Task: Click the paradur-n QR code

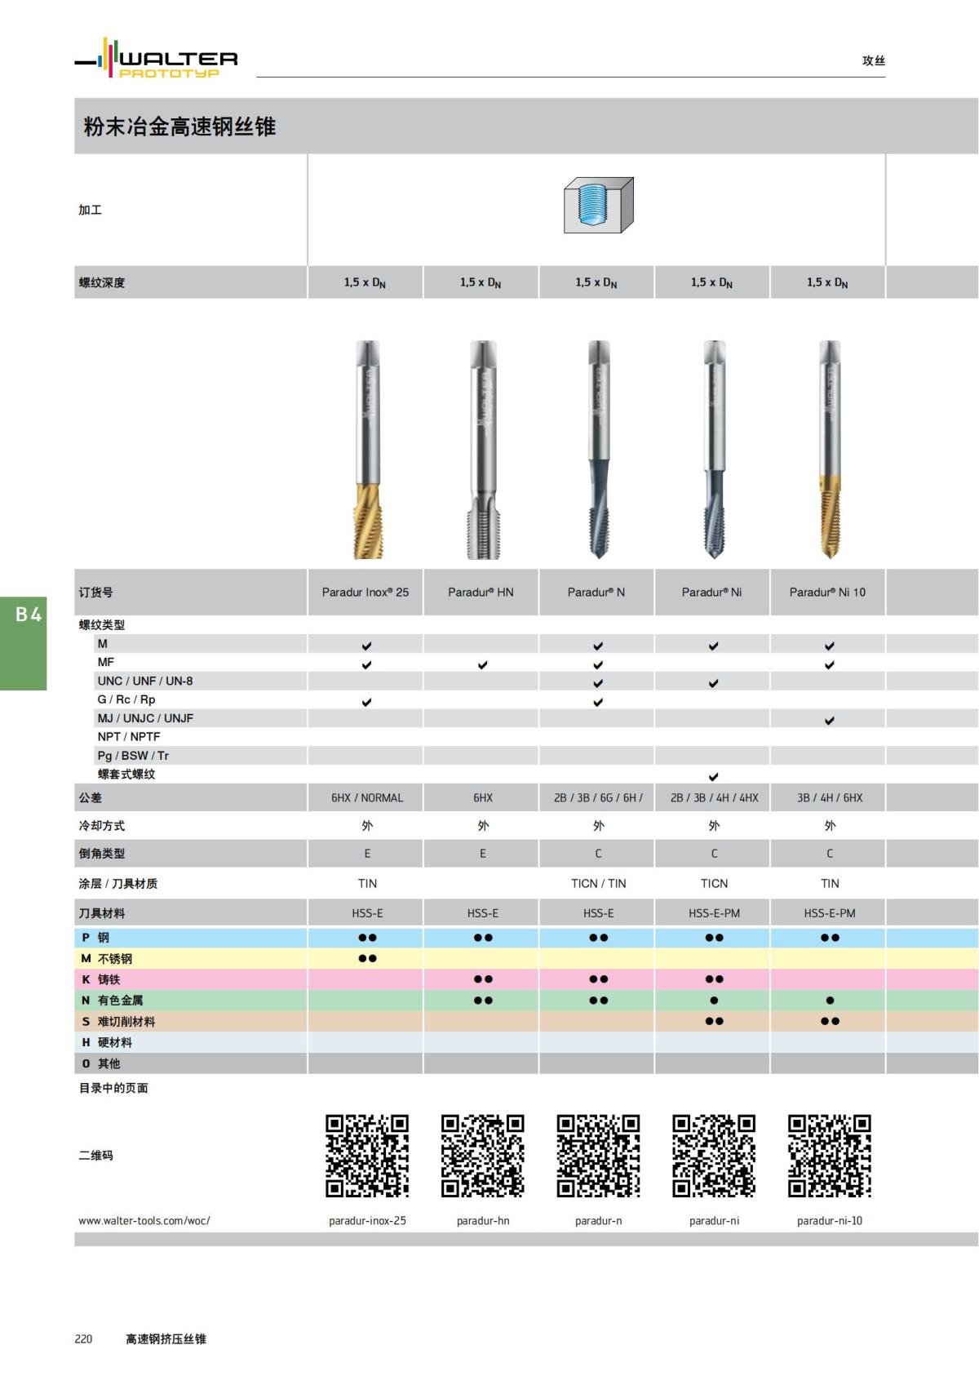Action: (599, 1156)
